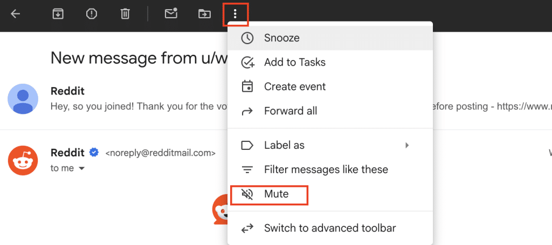Click the three-dot More options button
Screen dimensions: 552x245
[235, 14]
